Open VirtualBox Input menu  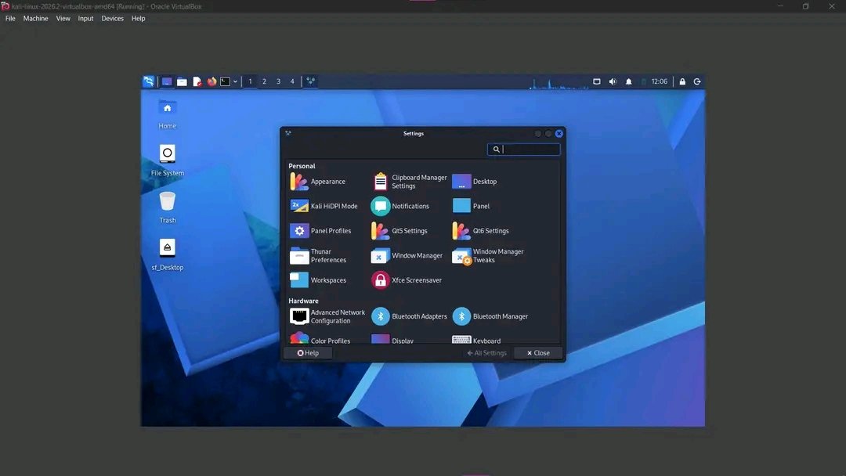click(x=86, y=18)
